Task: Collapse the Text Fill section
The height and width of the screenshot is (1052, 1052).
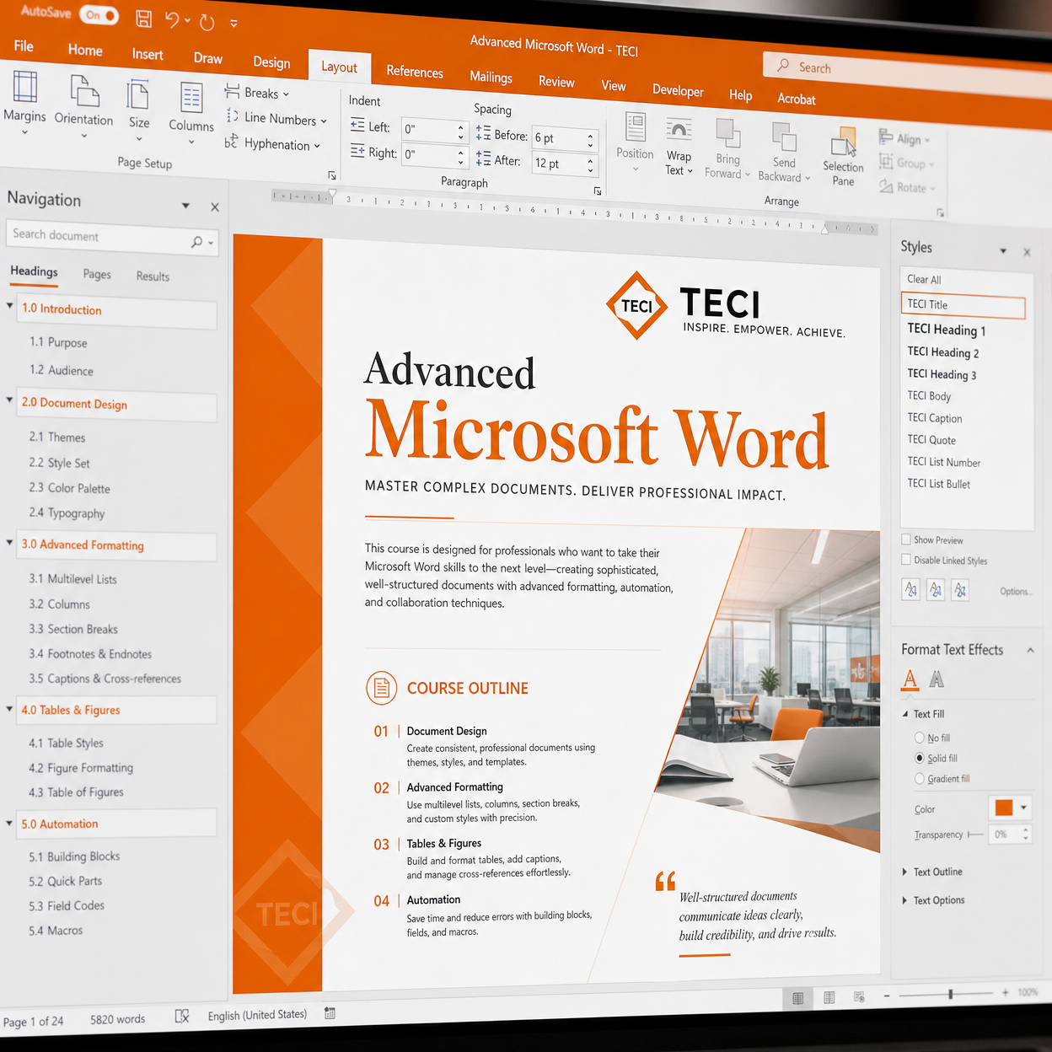Action: [x=905, y=714]
